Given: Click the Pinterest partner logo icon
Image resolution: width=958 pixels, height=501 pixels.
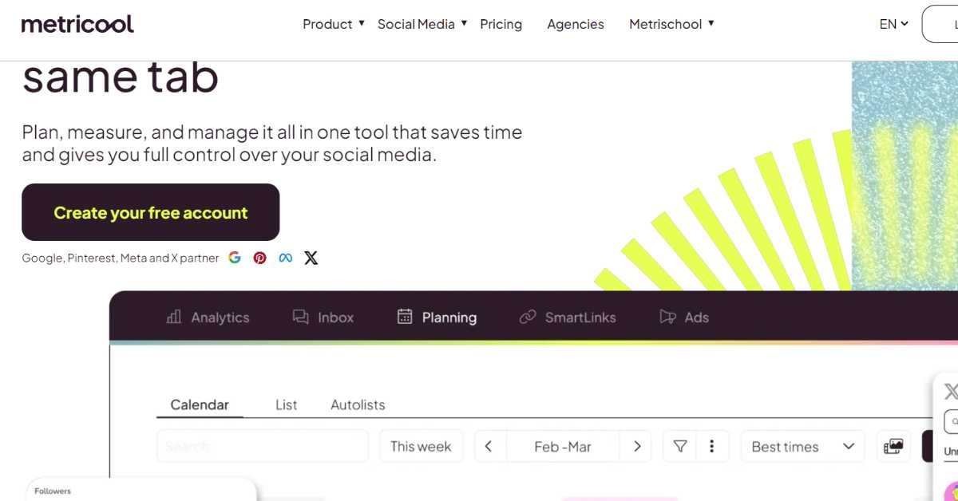Looking at the screenshot, I should (x=260, y=258).
